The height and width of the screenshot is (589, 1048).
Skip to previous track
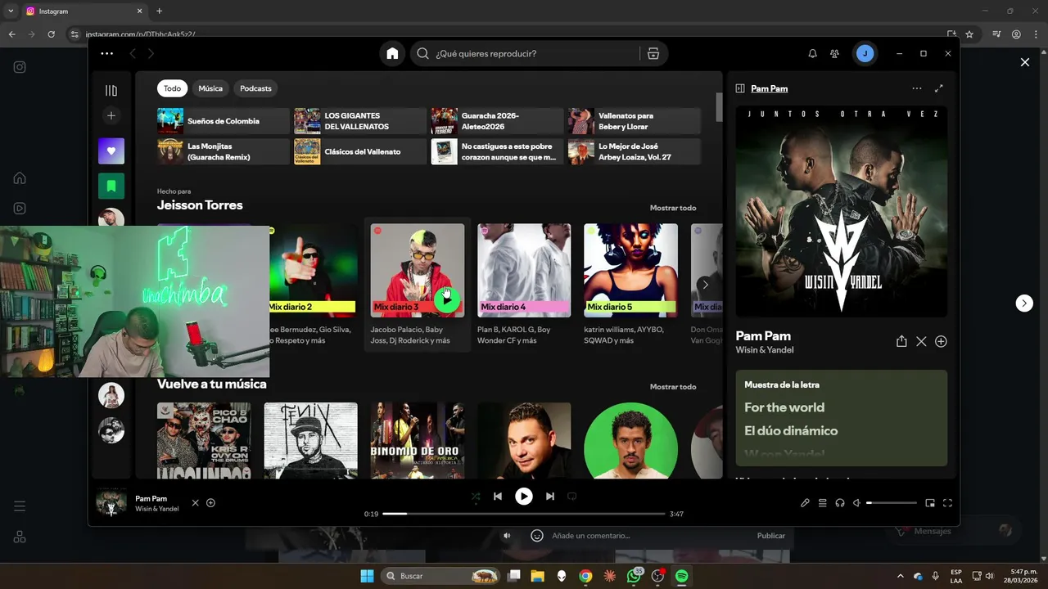[498, 496]
